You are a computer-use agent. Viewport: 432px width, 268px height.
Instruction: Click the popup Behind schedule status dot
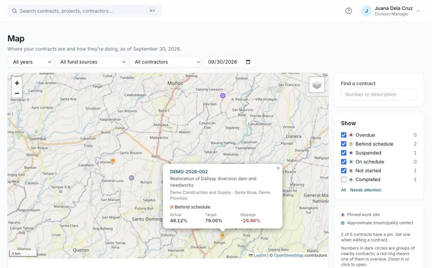pyautogui.click(x=172, y=207)
